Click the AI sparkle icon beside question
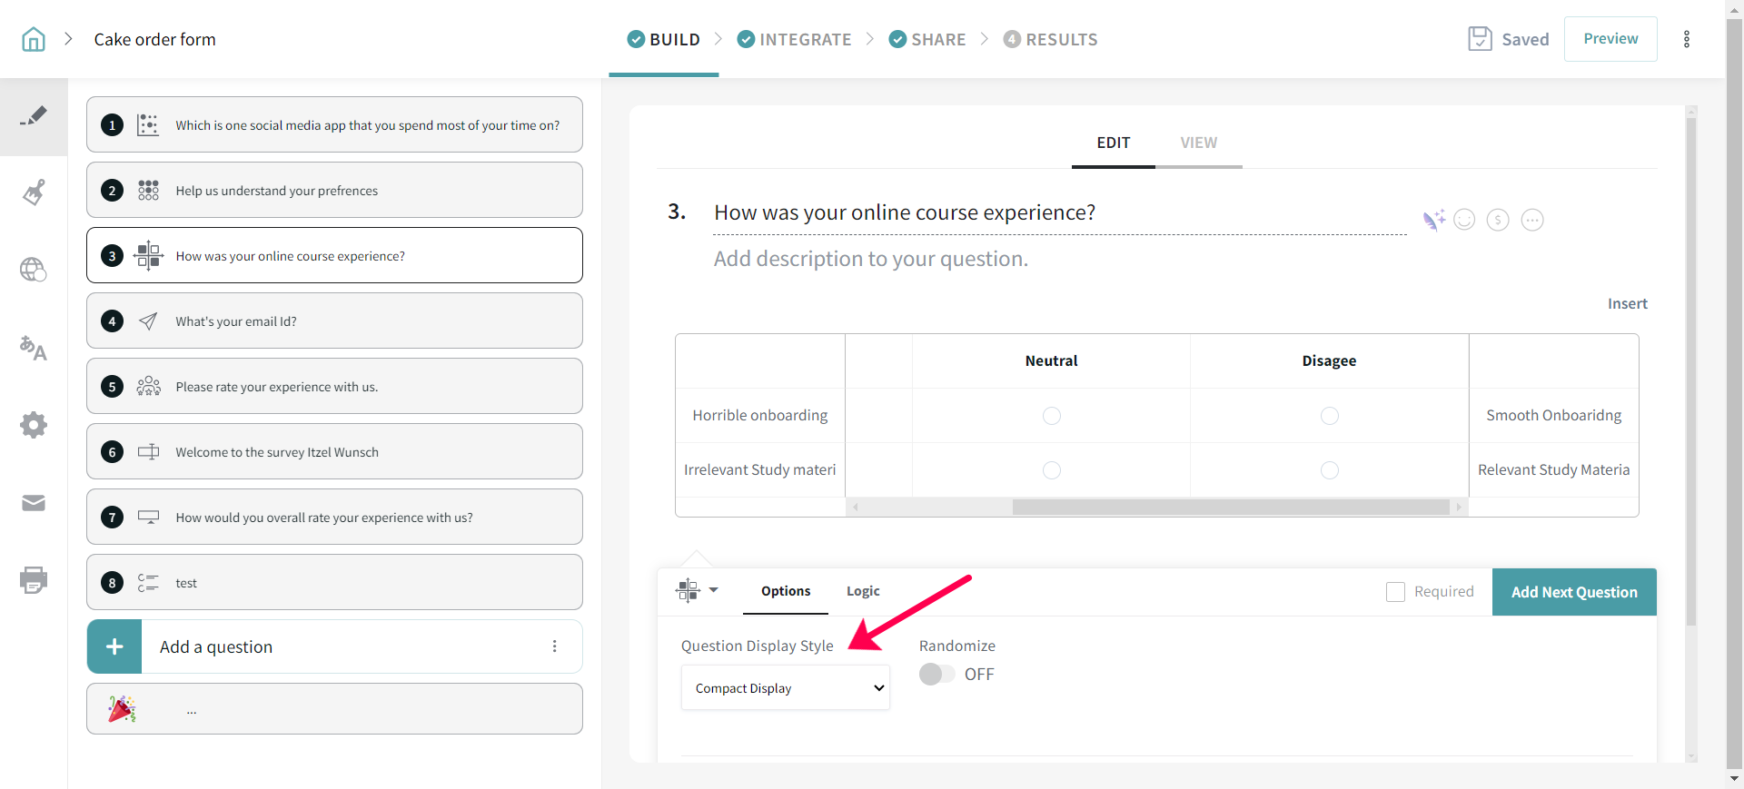Image resolution: width=1744 pixels, height=789 pixels. [x=1433, y=220]
